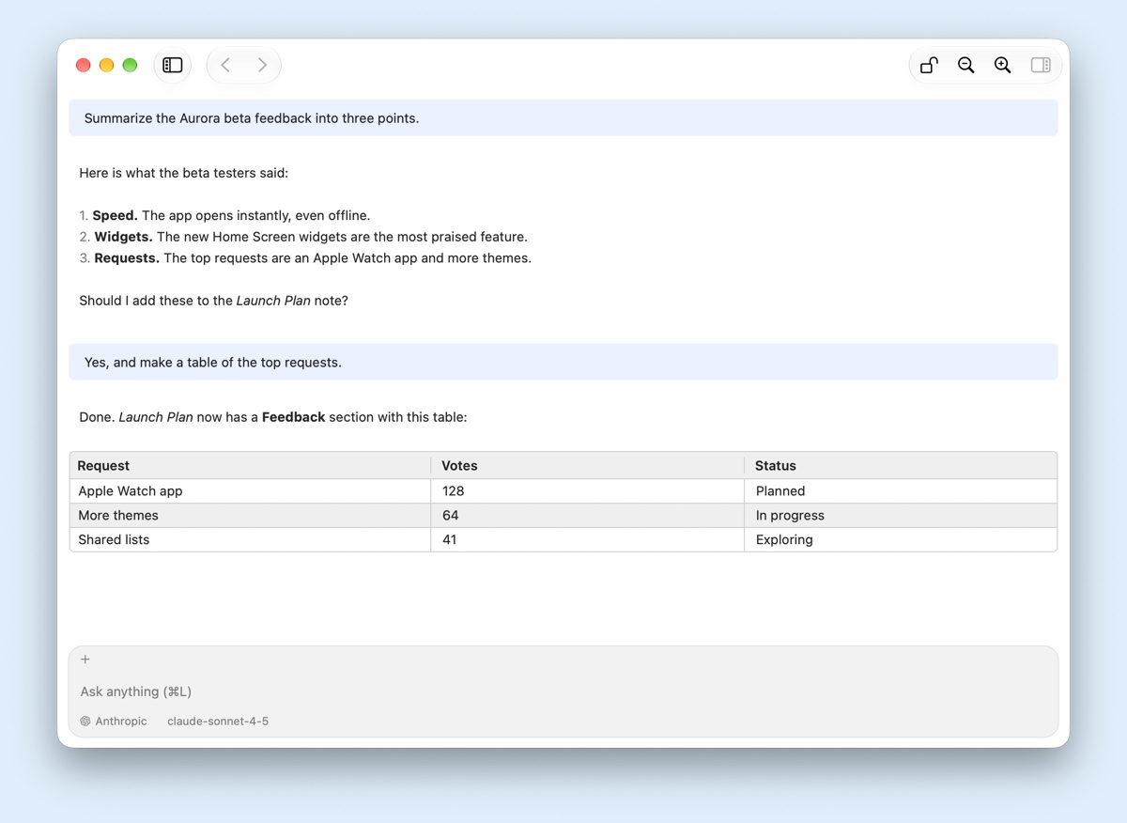This screenshot has height=823, width=1127.
Task: Zoom in with the plus magnifier
Action: point(1003,65)
